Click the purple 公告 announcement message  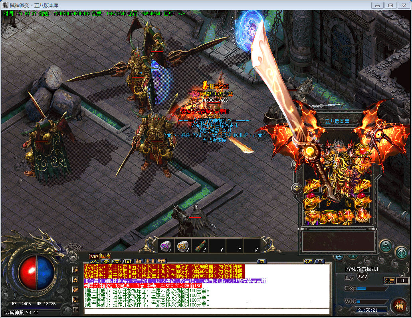coord(175,281)
